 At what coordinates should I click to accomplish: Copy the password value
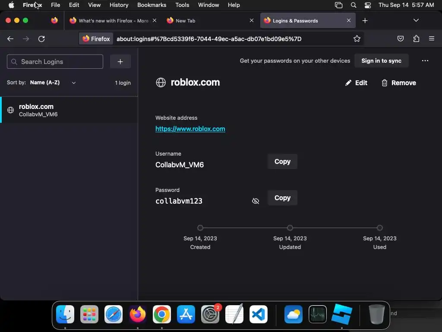(x=282, y=198)
